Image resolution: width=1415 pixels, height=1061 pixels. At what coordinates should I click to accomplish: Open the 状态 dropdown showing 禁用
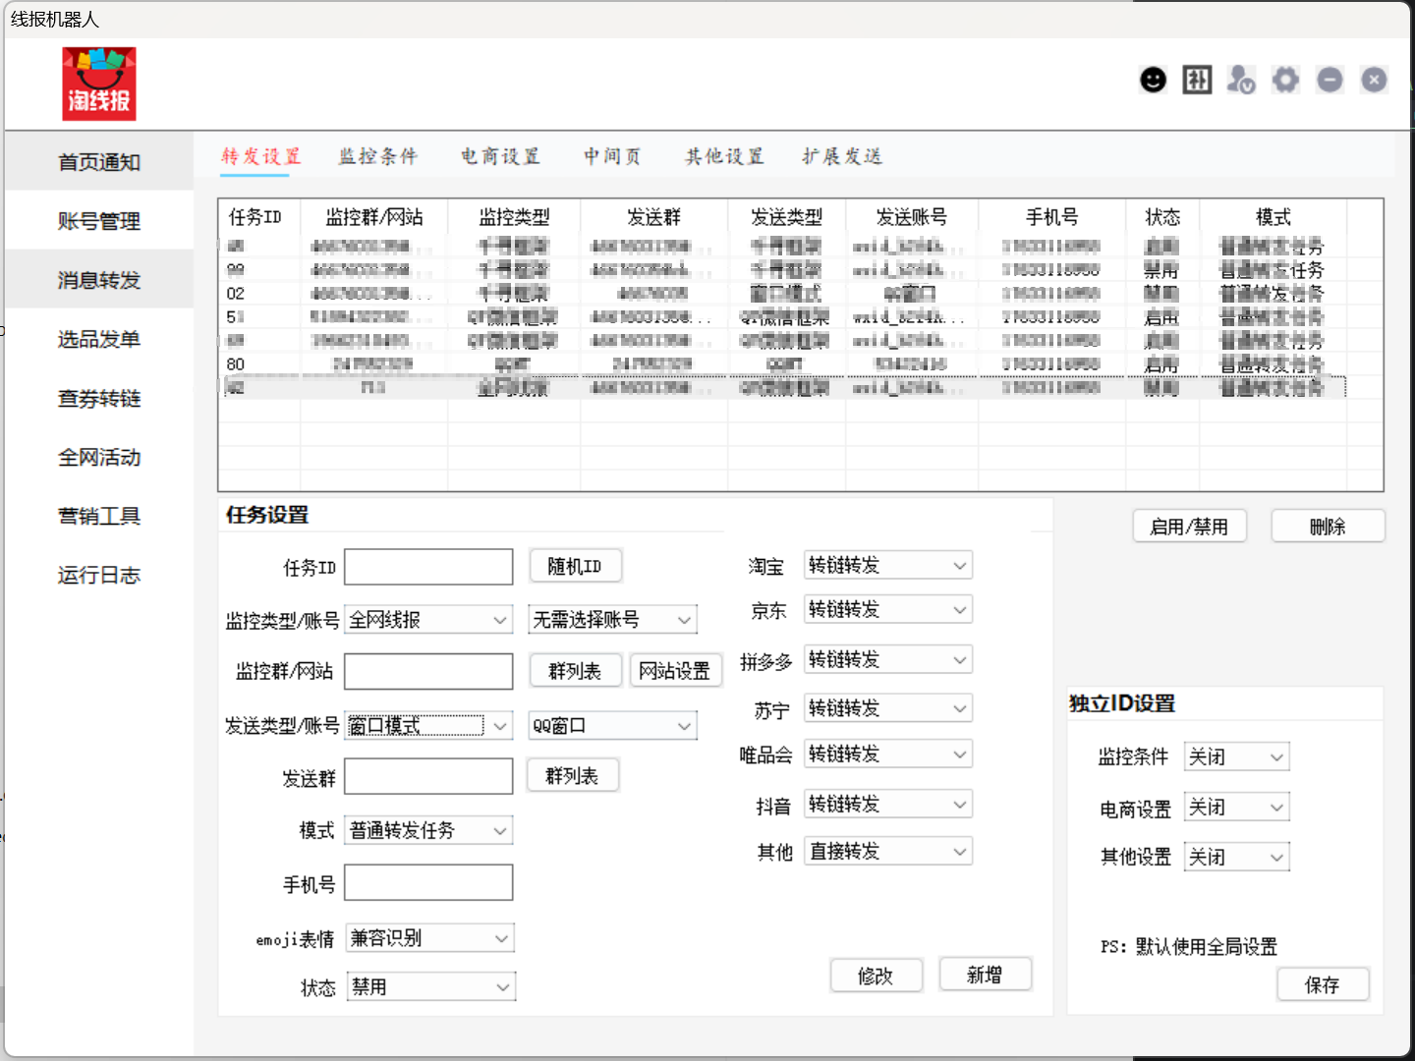pyautogui.click(x=430, y=986)
